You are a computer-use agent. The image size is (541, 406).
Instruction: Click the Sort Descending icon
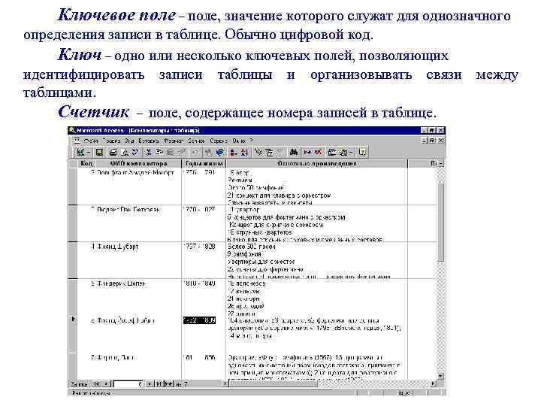[244, 152]
